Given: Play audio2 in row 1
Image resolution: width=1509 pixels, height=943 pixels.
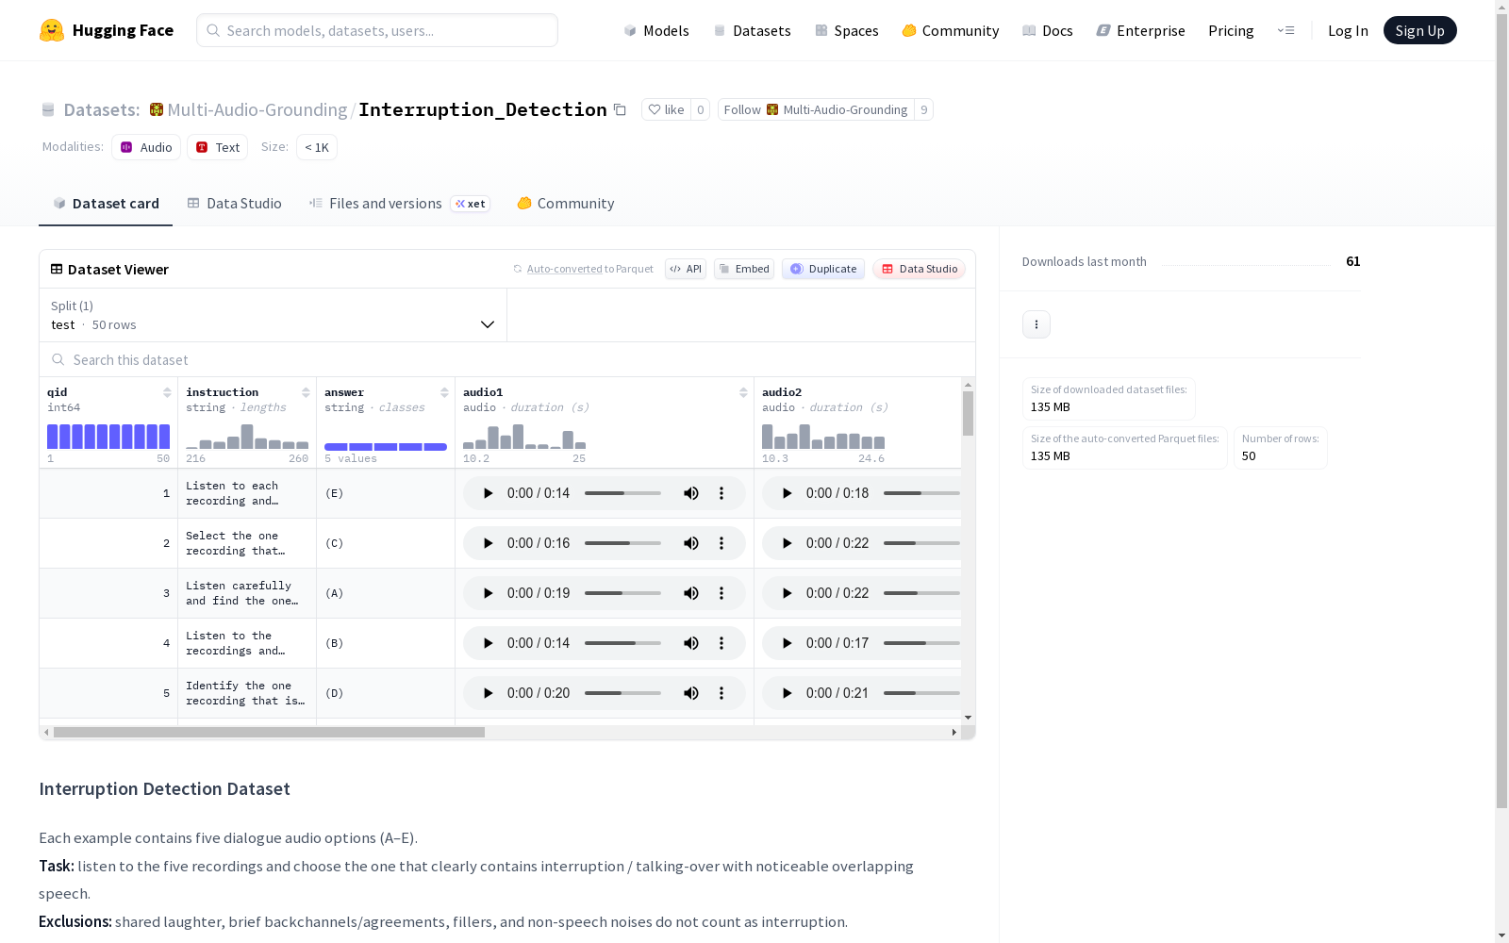Looking at the screenshot, I should 787,493.
